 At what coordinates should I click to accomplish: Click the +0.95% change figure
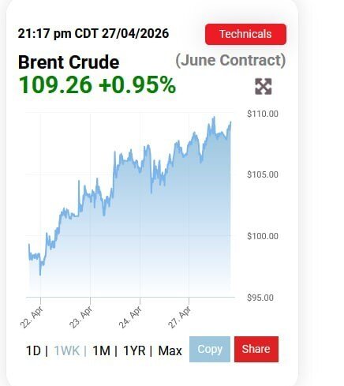pyautogui.click(x=137, y=85)
